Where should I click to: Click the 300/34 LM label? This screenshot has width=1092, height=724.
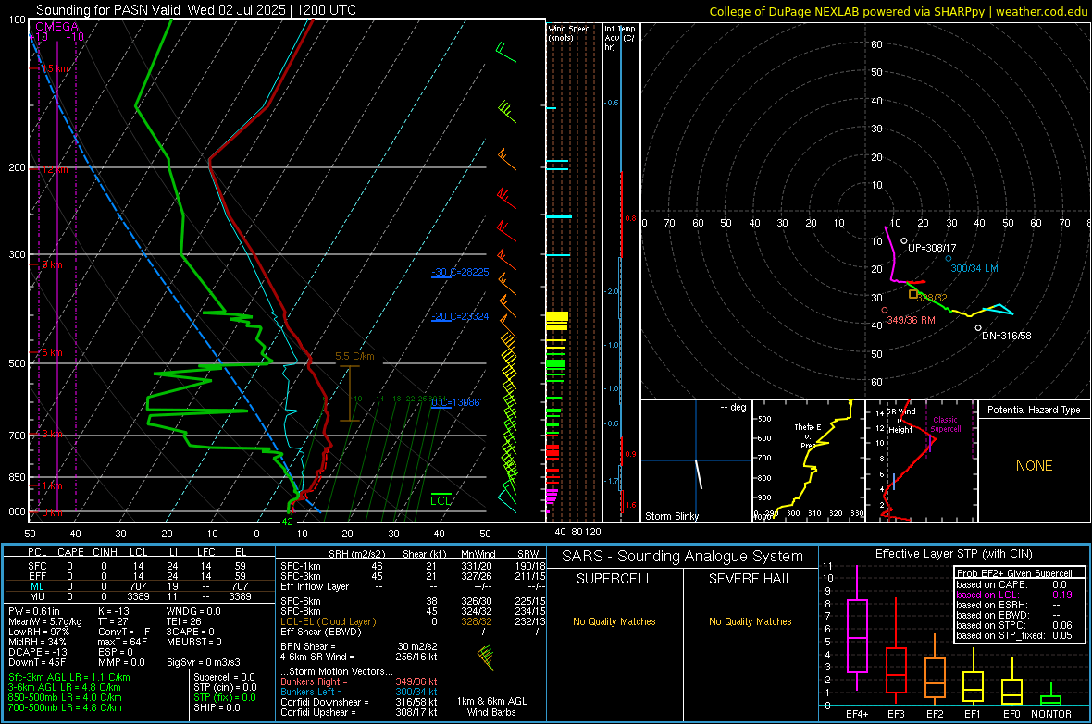974,269
